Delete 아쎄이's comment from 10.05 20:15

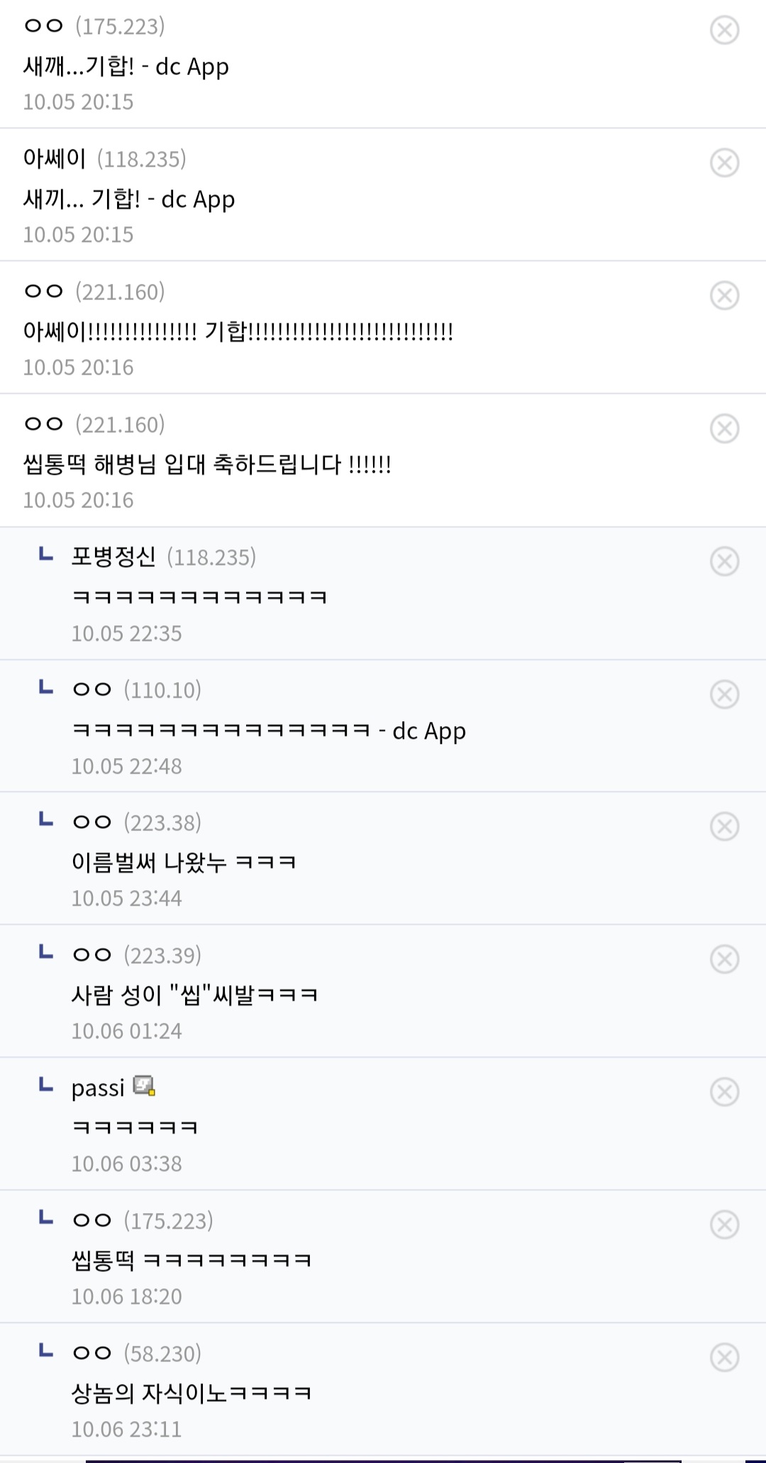(x=724, y=163)
